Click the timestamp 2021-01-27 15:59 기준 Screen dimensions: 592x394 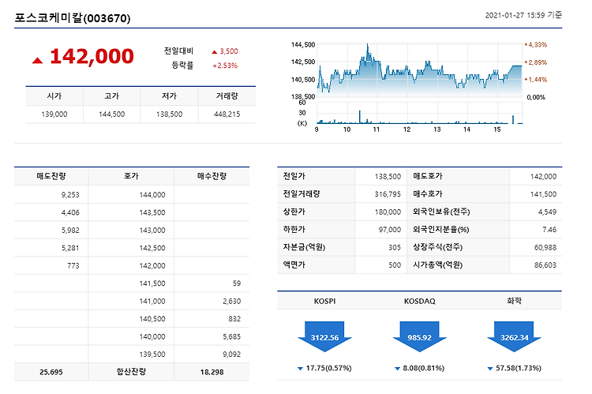[523, 15]
